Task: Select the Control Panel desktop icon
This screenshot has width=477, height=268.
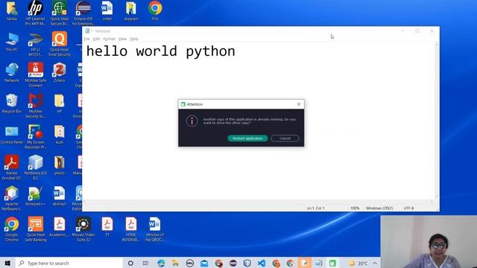Action: click(12, 135)
